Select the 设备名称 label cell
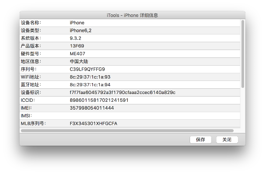 coord(31,23)
